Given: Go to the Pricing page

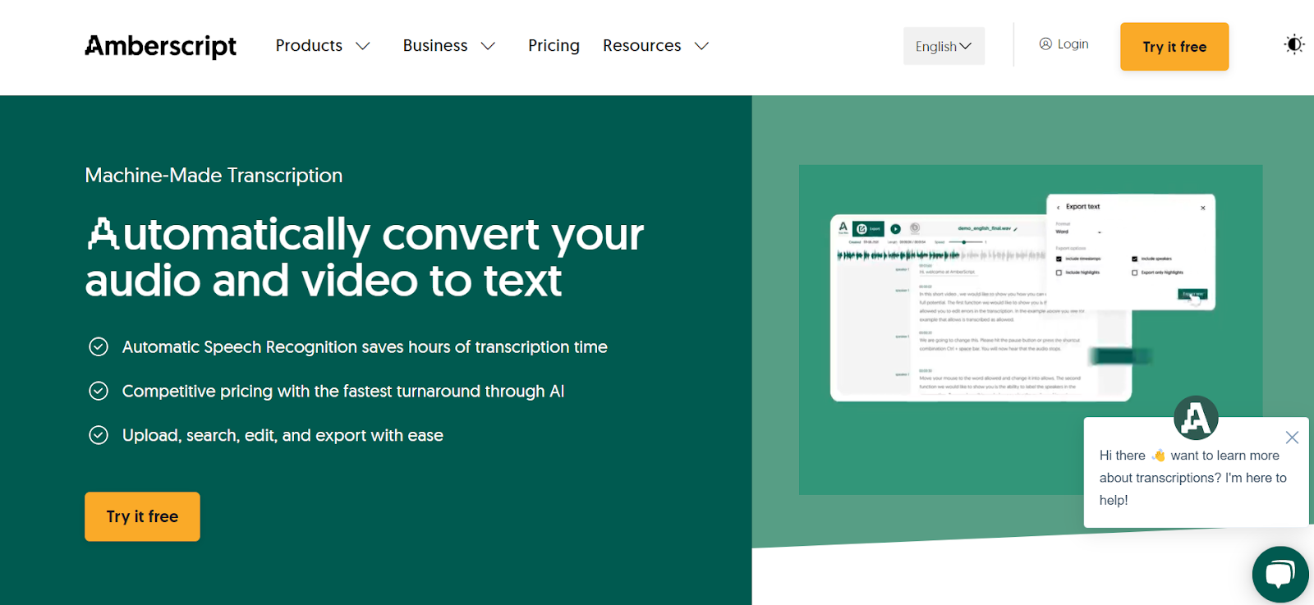Looking at the screenshot, I should pyautogui.click(x=554, y=46).
